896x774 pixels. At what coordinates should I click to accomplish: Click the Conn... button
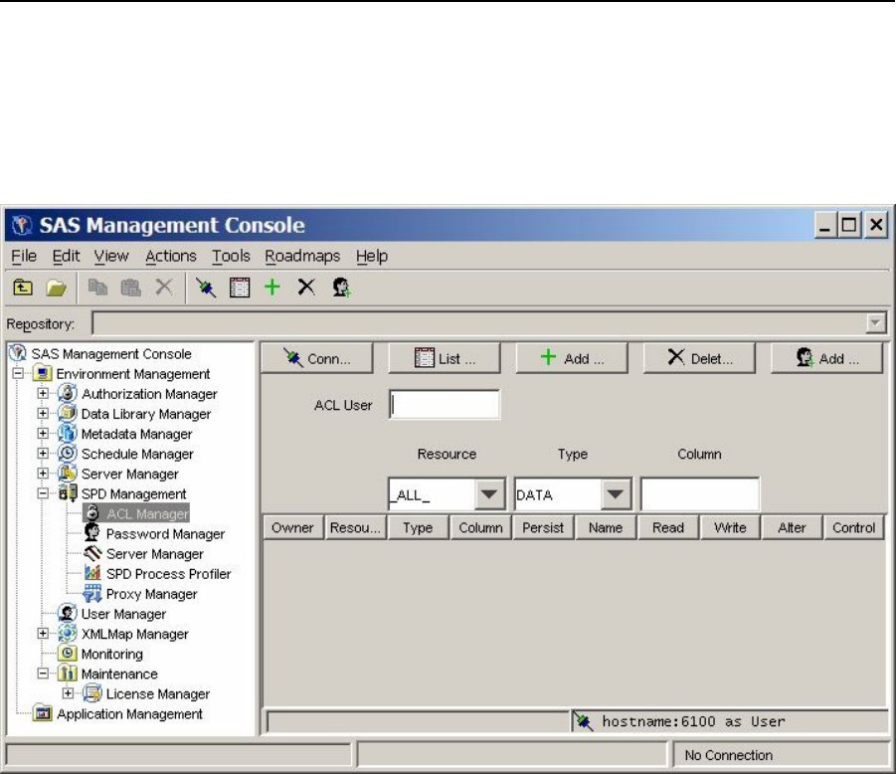(x=317, y=358)
